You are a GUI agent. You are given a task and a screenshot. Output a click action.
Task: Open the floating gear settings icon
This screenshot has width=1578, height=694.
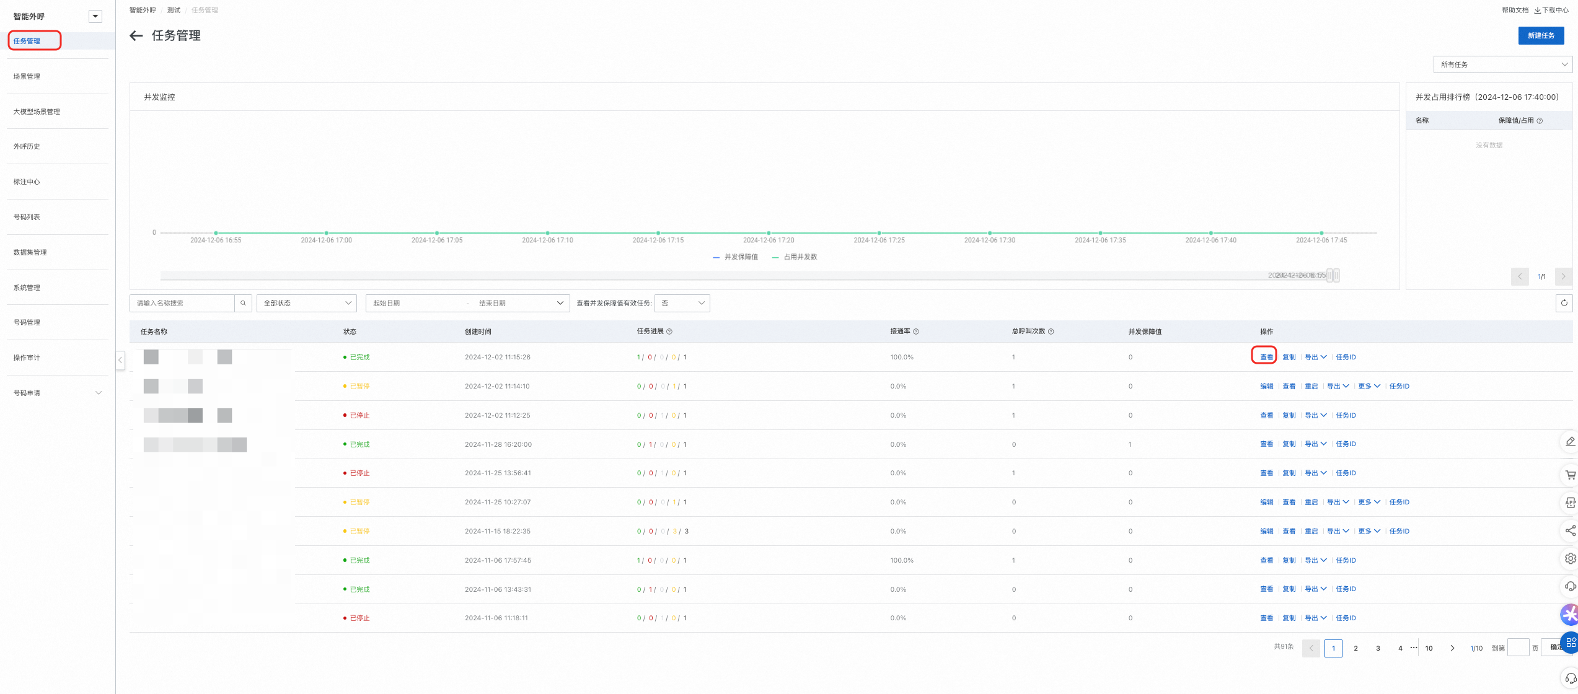pyautogui.click(x=1570, y=558)
